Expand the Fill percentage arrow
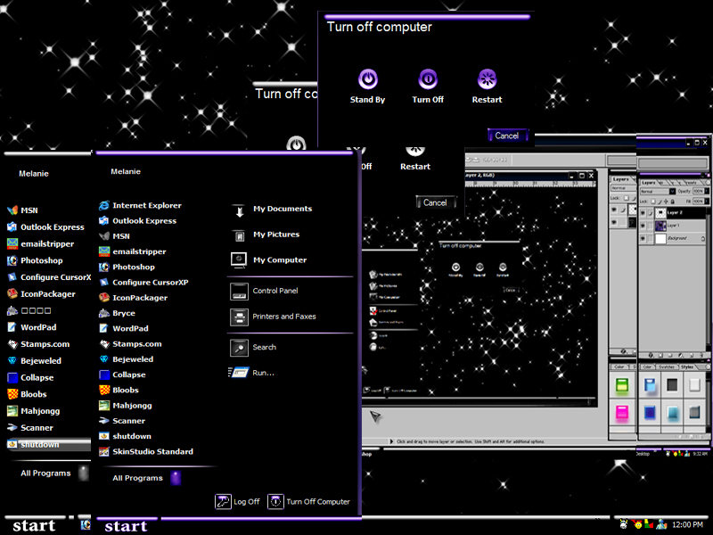 pyautogui.click(x=707, y=202)
